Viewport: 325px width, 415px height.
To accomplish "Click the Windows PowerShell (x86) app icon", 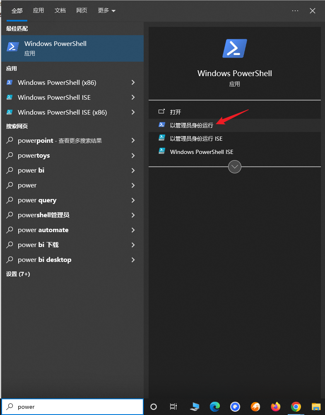I will tap(10, 83).
